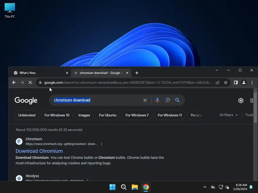Open taskbar Search
The image size is (258, 193).
[x=123, y=187]
